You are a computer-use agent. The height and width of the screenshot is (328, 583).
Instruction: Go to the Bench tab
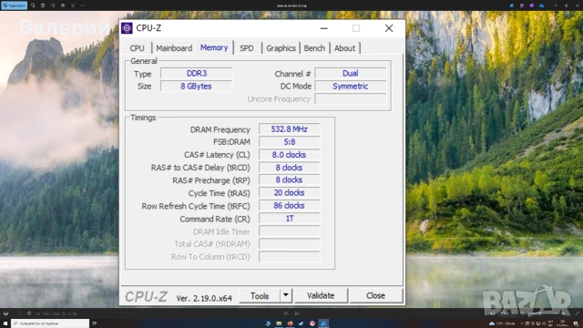pyautogui.click(x=314, y=48)
